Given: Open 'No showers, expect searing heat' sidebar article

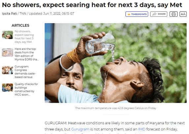Looking at the screenshot, I should (24, 37).
